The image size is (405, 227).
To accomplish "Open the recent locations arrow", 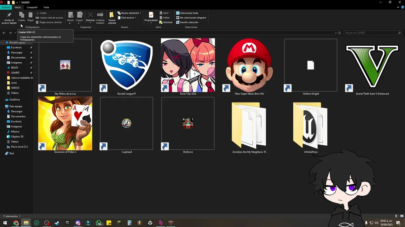I will (15, 33).
